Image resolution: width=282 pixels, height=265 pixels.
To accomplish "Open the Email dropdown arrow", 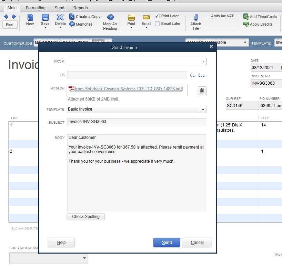I will [147, 28].
